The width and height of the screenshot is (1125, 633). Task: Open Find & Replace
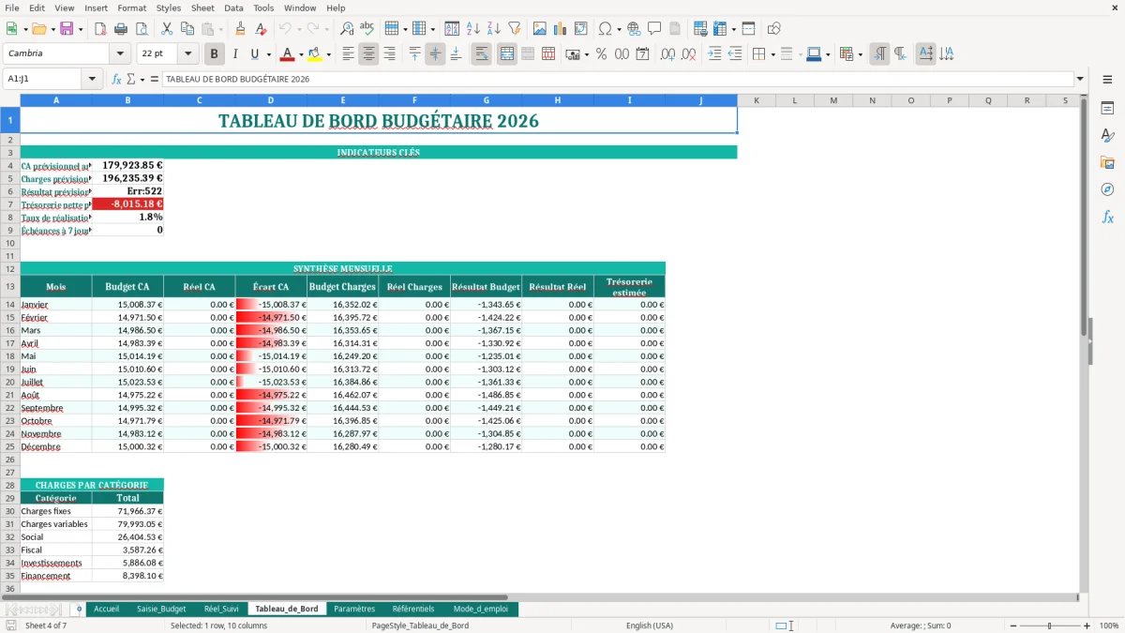click(x=347, y=29)
